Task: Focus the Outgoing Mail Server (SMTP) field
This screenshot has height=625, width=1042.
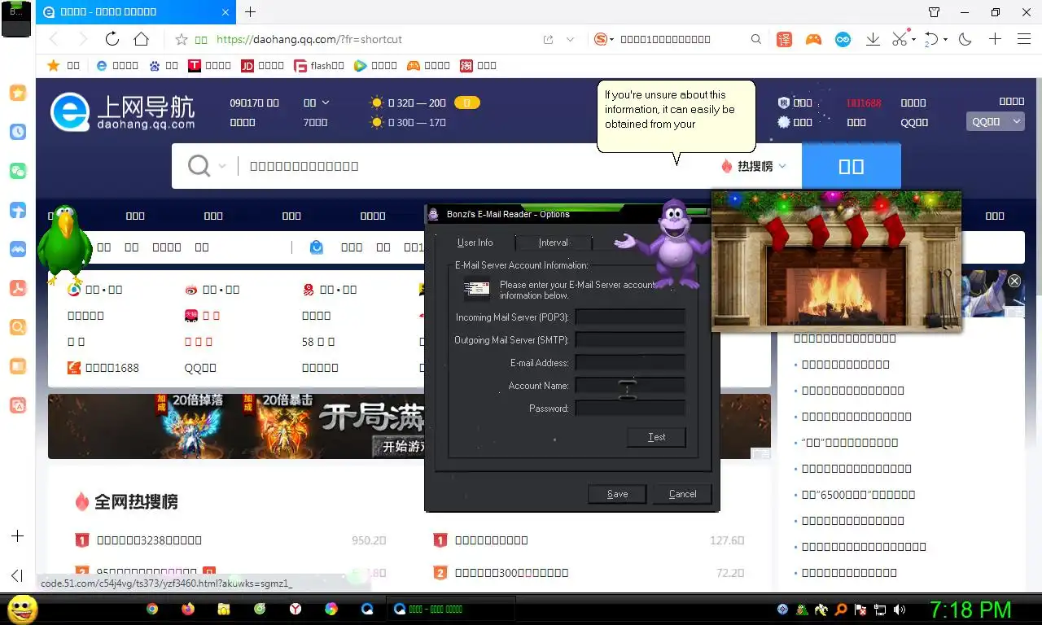Action: point(630,339)
